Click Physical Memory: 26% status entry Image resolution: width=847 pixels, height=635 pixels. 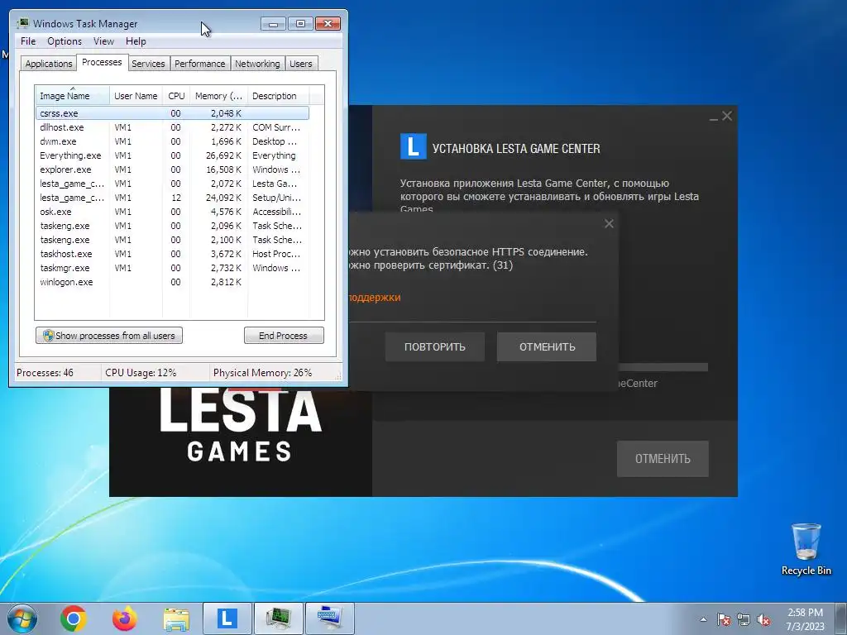[262, 373]
